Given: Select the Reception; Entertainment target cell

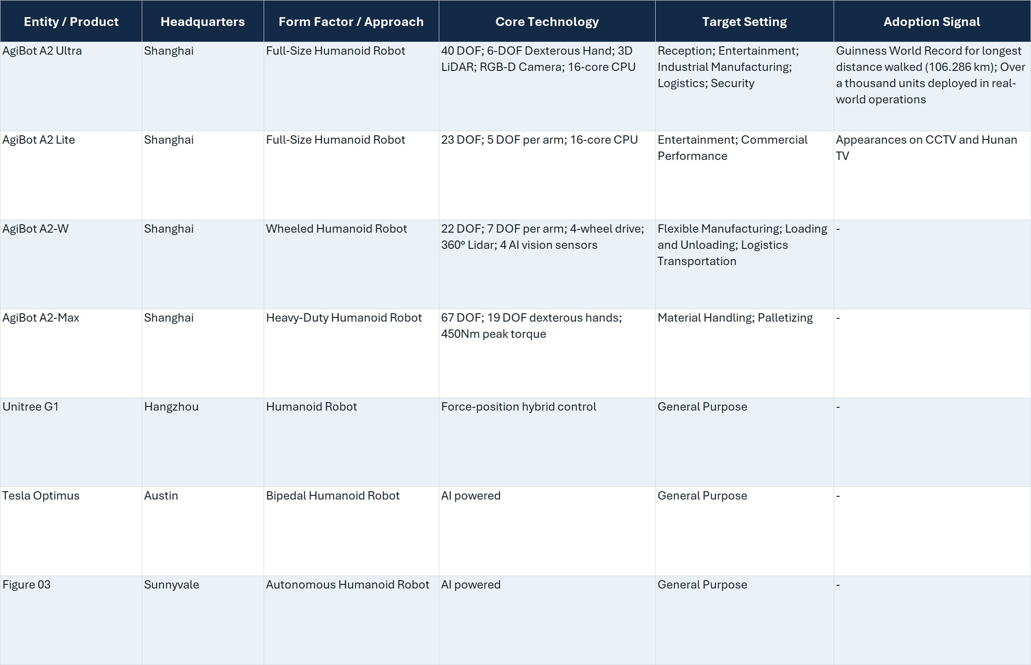Looking at the screenshot, I should point(744,86).
